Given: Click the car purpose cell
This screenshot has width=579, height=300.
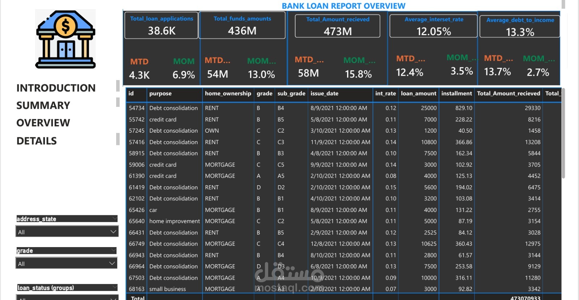Looking at the screenshot, I should [x=153, y=210].
